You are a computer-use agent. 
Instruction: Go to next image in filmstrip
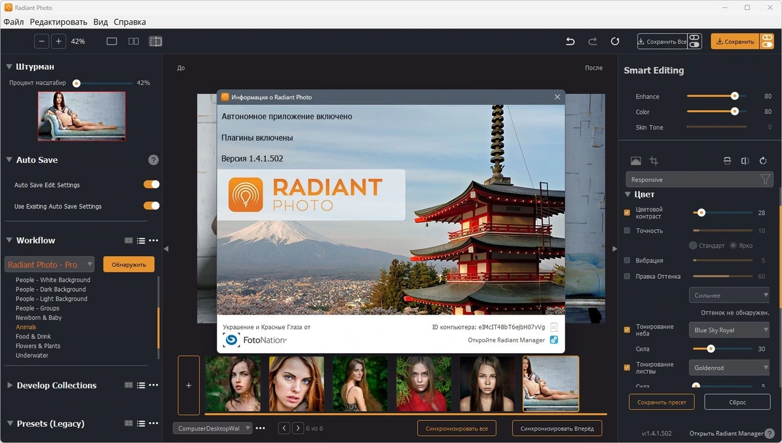click(297, 428)
